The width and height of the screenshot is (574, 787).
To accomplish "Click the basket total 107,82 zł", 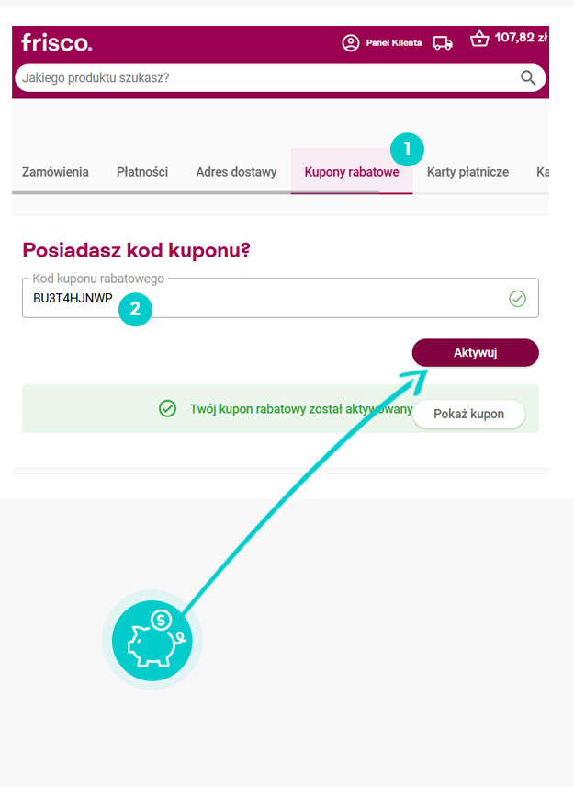I will pos(521,39).
